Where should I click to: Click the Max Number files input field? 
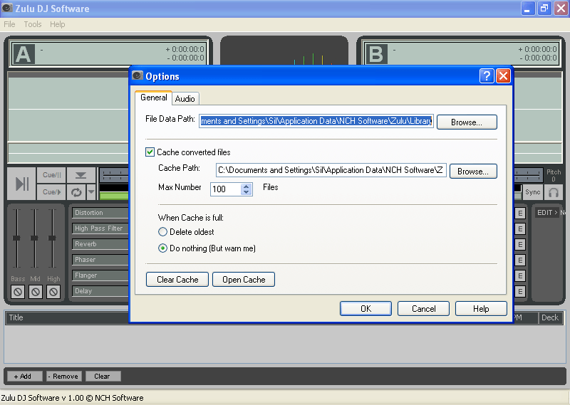pyautogui.click(x=225, y=189)
